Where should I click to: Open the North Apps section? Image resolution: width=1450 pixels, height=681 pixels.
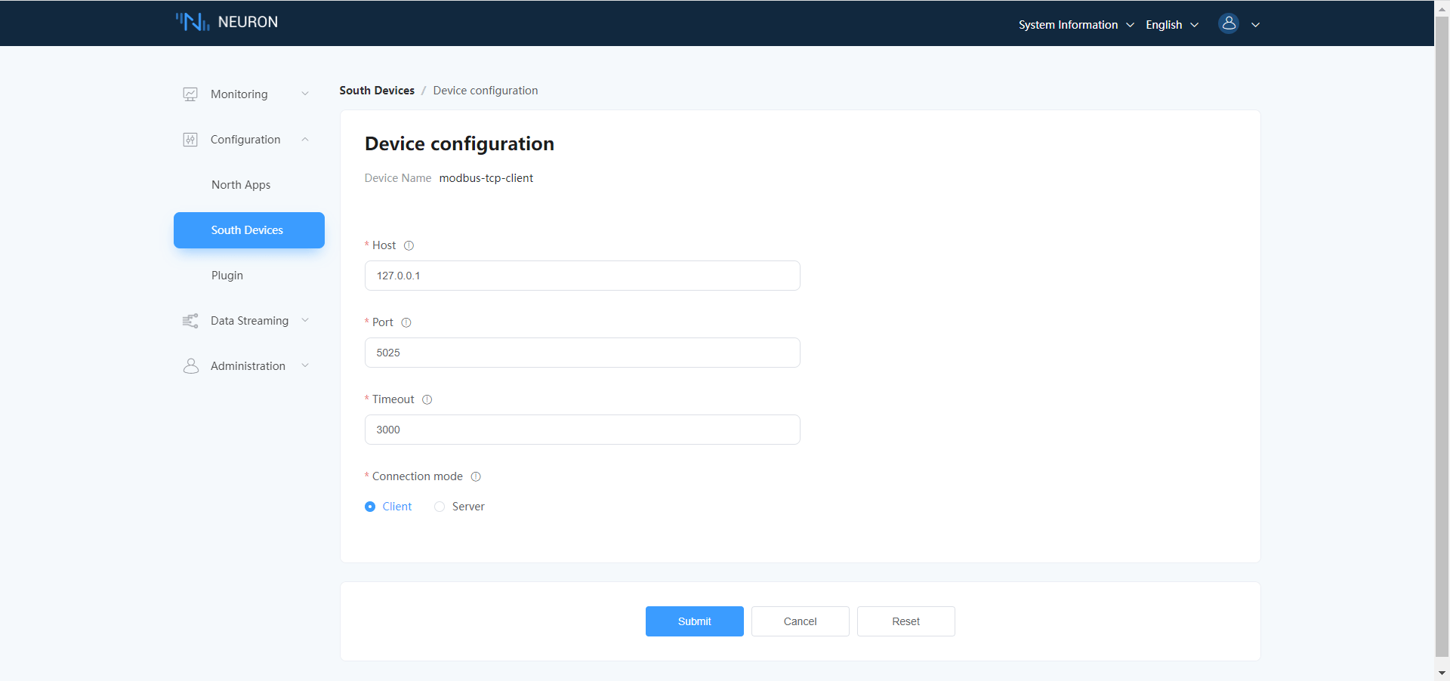240,184
